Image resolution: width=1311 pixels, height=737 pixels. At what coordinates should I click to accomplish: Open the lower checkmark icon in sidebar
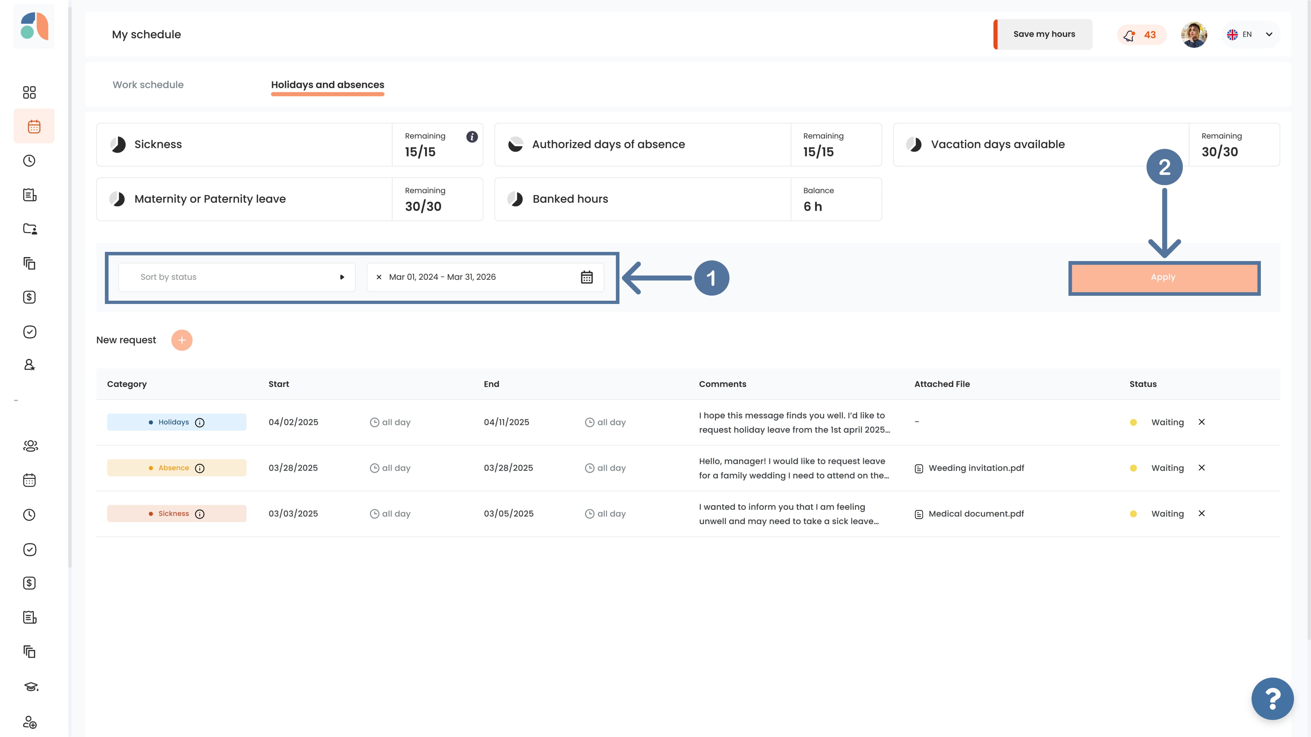tap(29, 549)
